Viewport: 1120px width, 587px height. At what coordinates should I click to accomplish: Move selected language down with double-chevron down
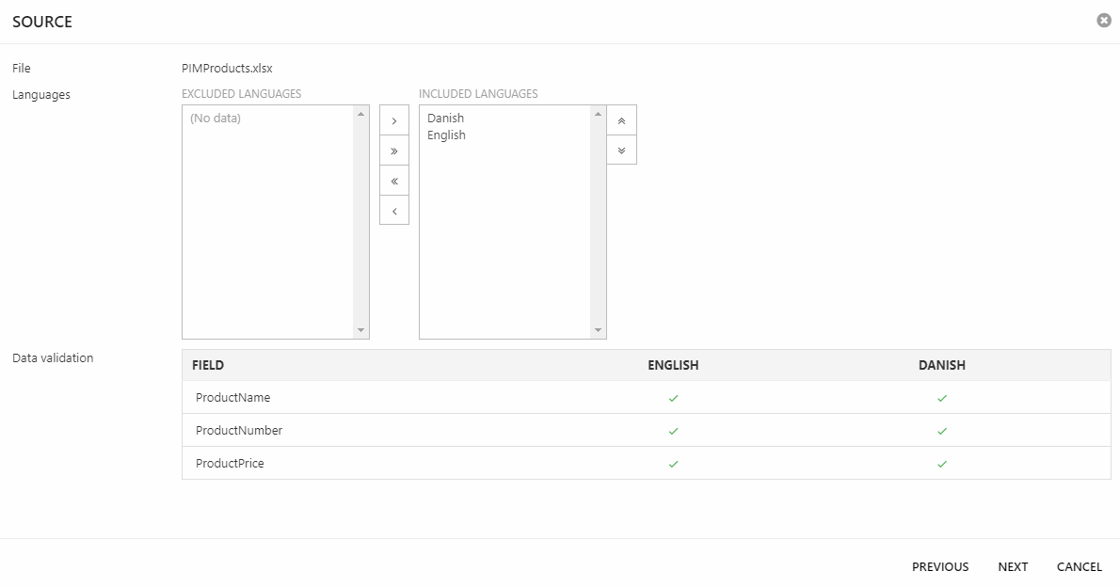tap(621, 150)
